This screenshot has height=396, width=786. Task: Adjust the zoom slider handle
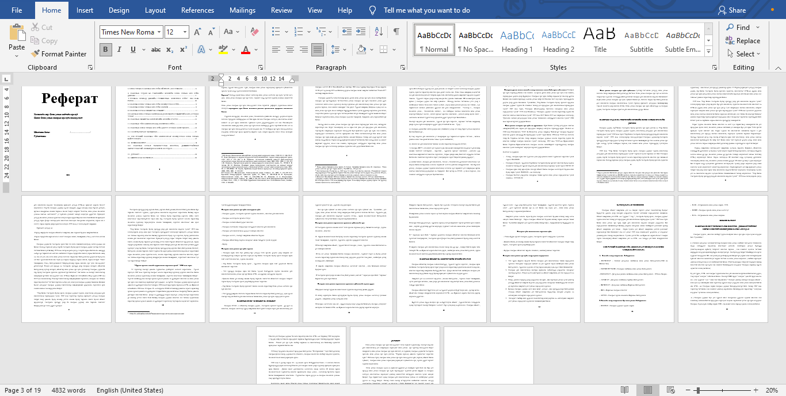697,390
